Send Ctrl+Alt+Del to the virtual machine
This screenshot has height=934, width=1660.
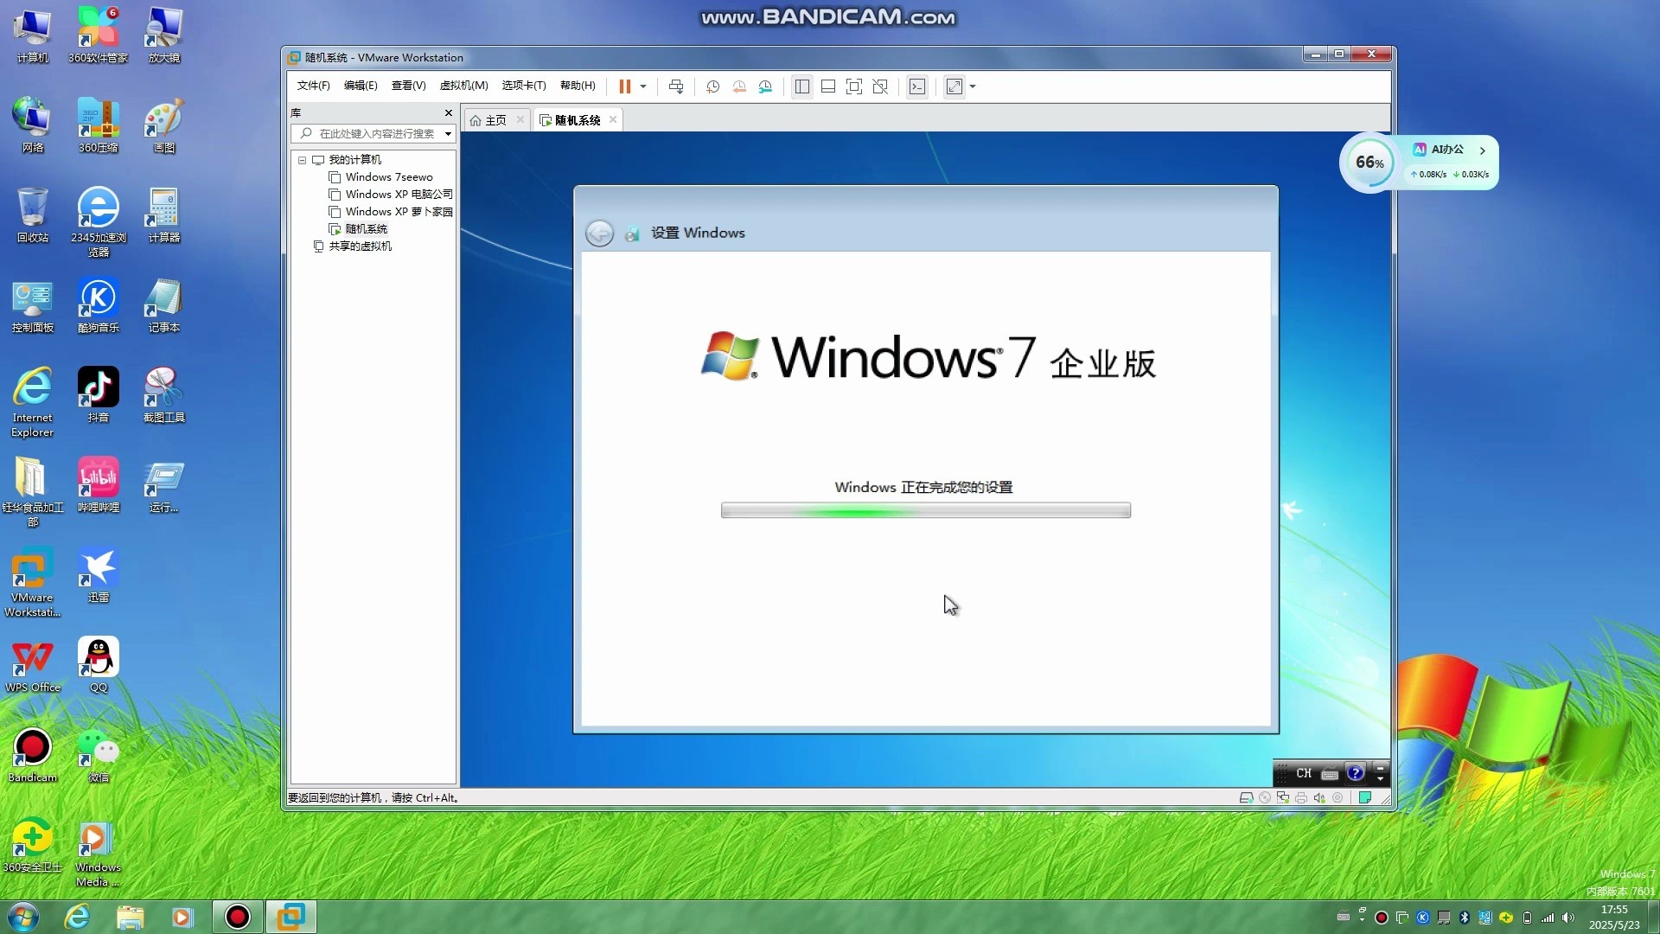676,86
